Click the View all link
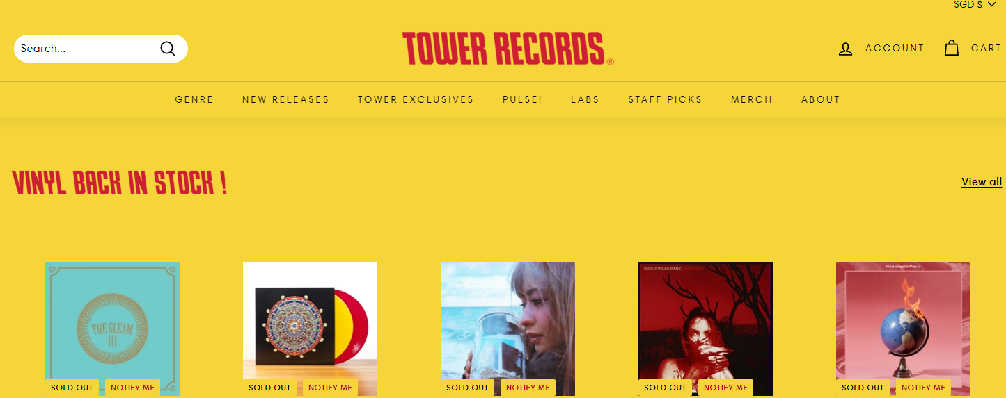 (982, 182)
